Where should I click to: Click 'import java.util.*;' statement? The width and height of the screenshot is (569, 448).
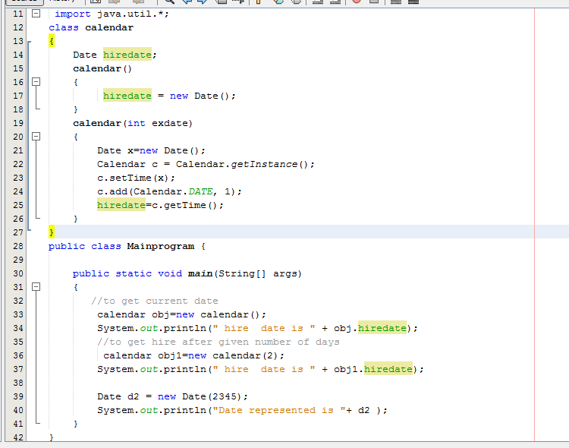(x=112, y=14)
